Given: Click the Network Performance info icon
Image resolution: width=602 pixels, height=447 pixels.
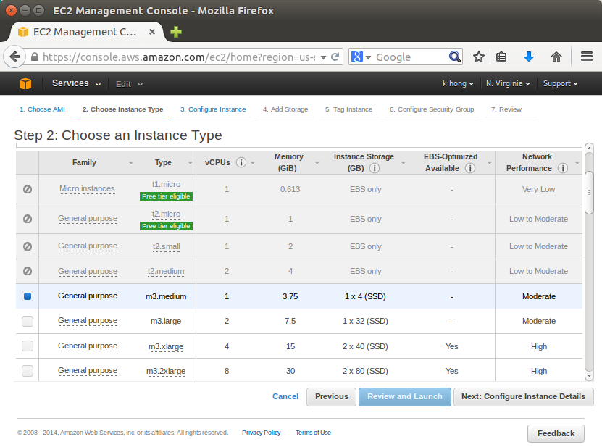Looking at the screenshot, I should pos(563,168).
